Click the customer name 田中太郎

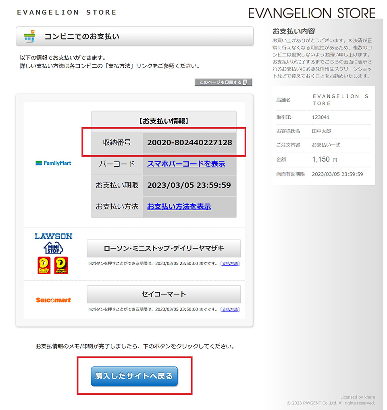click(x=321, y=131)
